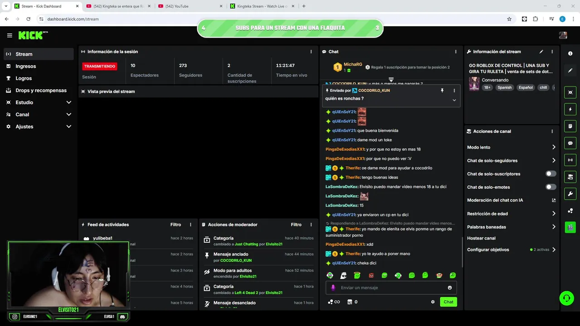Toggle Chat de solo-emotes switch
The image size is (580, 326).
click(x=551, y=187)
